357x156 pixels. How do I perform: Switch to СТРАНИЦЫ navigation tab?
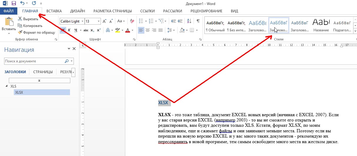click(43, 72)
